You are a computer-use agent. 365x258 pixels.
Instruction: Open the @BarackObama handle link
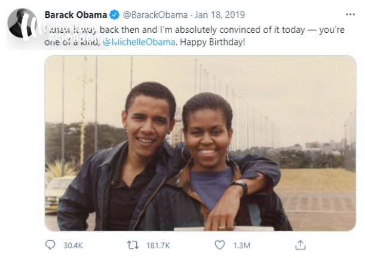[x=155, y=15]
